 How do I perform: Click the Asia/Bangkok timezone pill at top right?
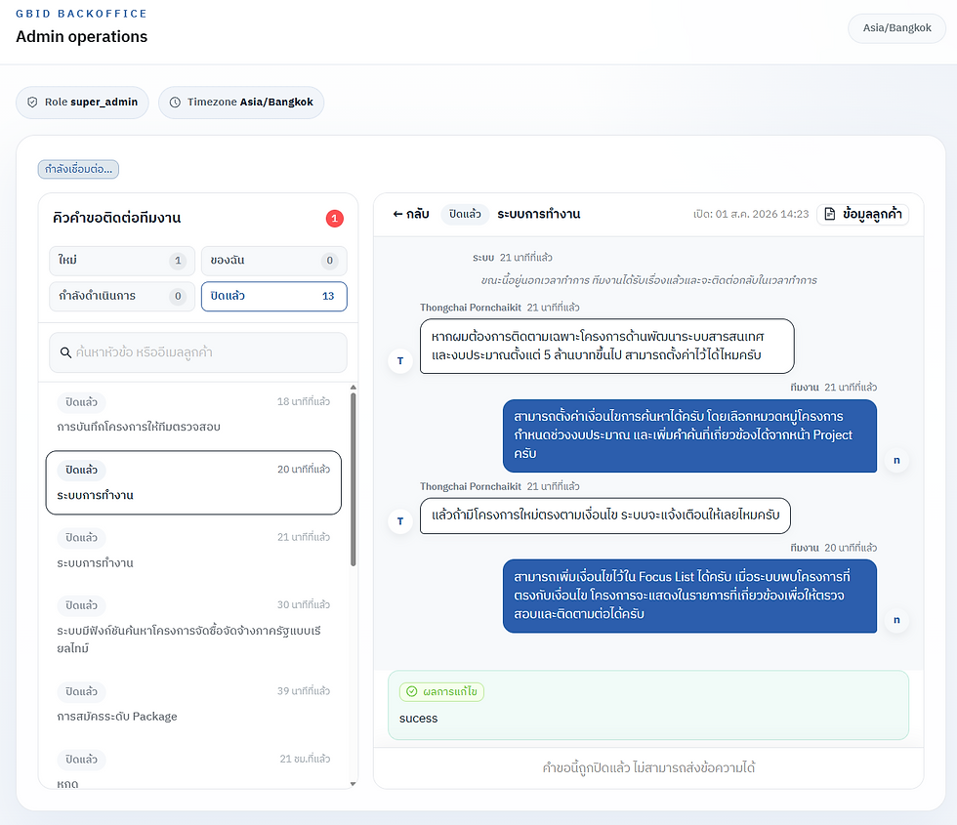896,28
